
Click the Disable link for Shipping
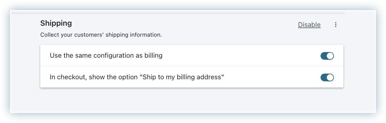309,25
